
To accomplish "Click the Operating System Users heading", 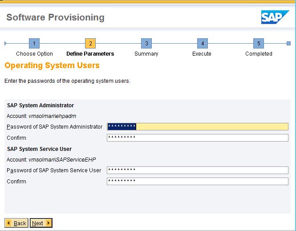I will [52, 65].
